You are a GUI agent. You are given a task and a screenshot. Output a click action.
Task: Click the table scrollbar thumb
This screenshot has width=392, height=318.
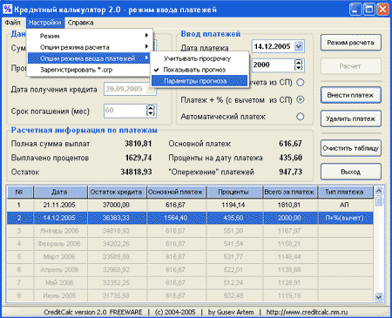[378, 200]
